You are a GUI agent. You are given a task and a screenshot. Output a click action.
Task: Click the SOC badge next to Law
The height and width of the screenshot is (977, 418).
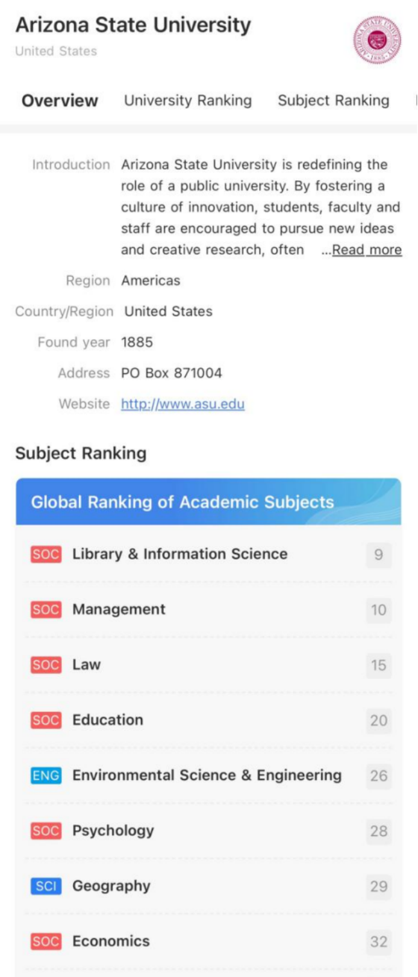[46, 665]
